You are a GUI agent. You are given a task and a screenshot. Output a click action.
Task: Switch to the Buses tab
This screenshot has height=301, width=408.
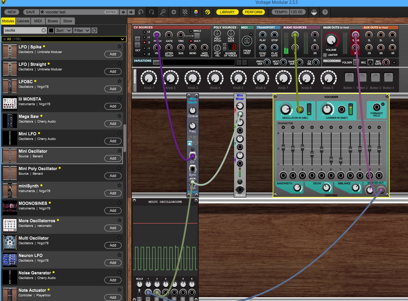[53, 21]
